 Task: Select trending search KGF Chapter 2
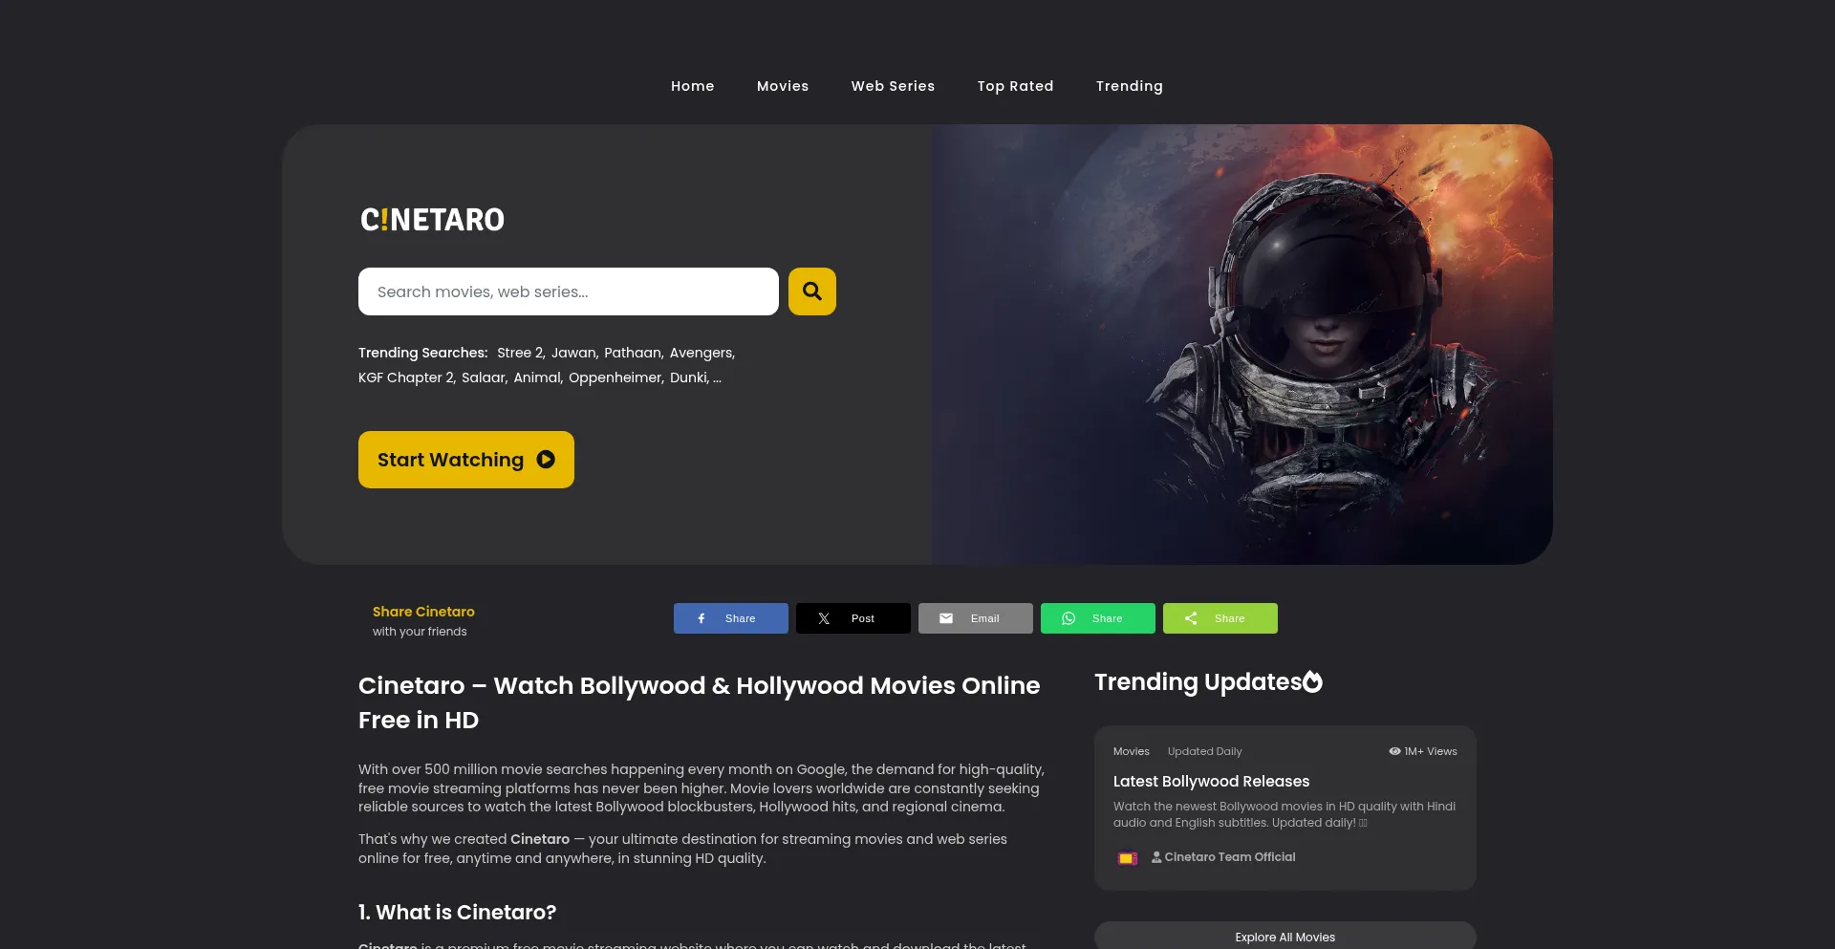[x=405, y=377]
